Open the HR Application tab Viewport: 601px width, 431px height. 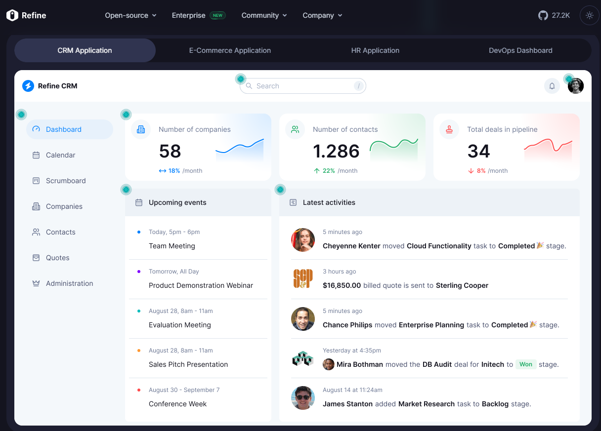[x=375, y=50]
